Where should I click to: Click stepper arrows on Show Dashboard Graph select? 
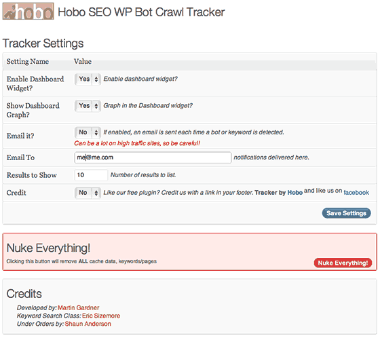pos(96,106)
